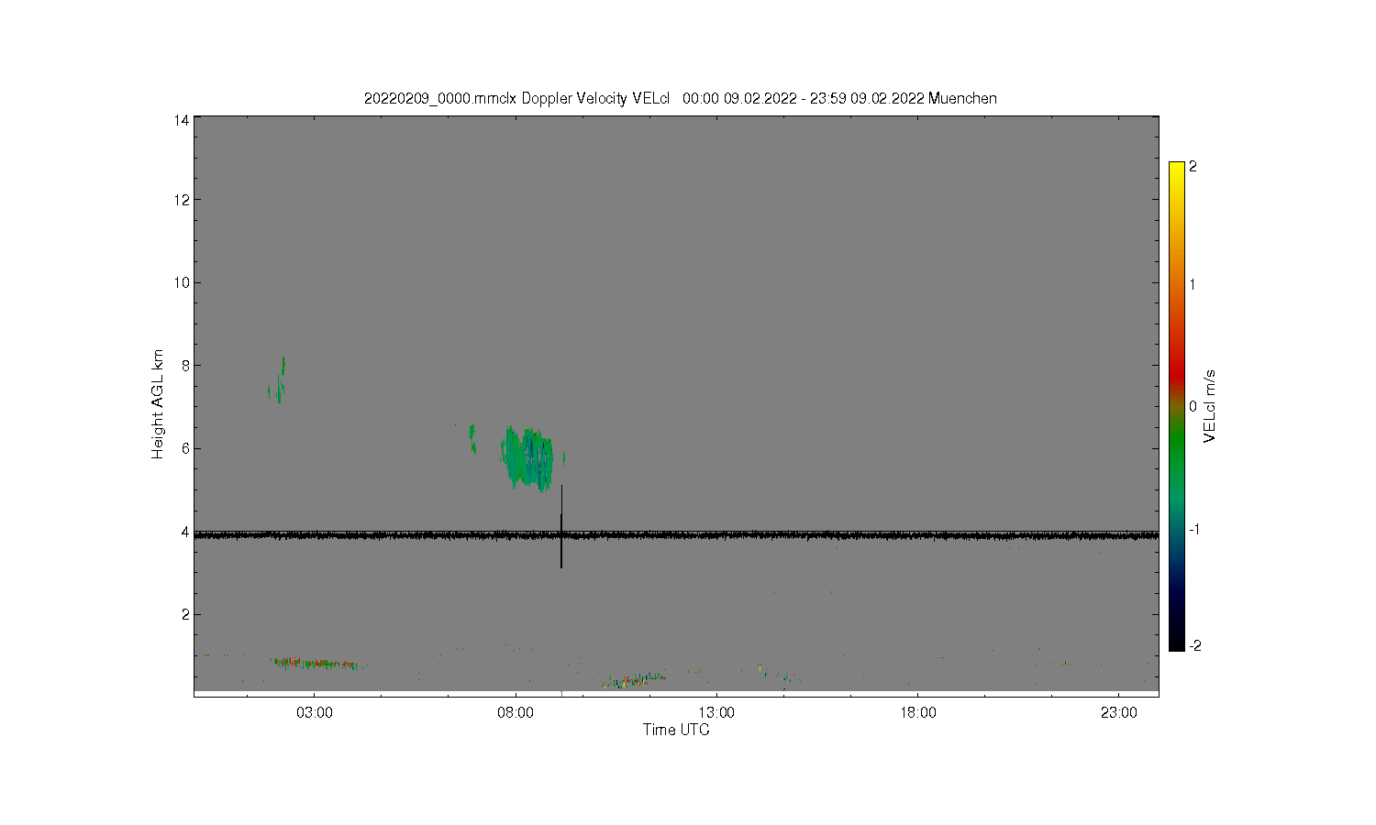Click the 18:00 time tick label
Image resolution: width=1376 pixels, height=825 pixels.
pos(917,713)
